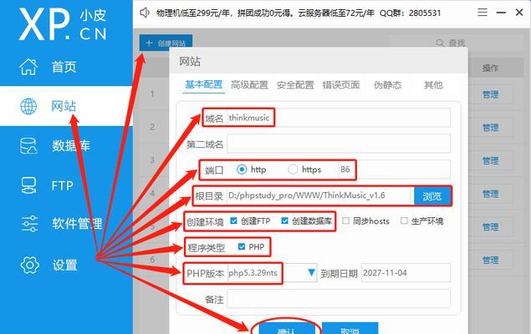Screen dimensions: 531x334
Task: Expand the PHP版本 dropdown arrow
Action: 312,272
